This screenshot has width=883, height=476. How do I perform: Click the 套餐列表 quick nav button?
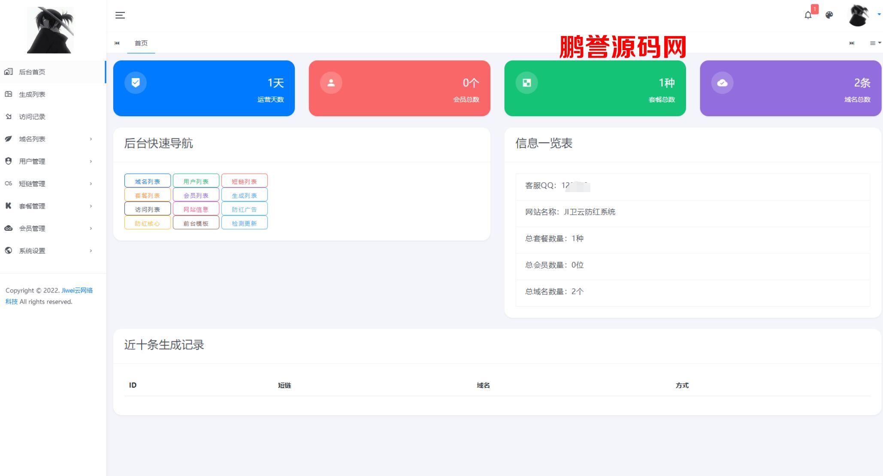(148, 195)
